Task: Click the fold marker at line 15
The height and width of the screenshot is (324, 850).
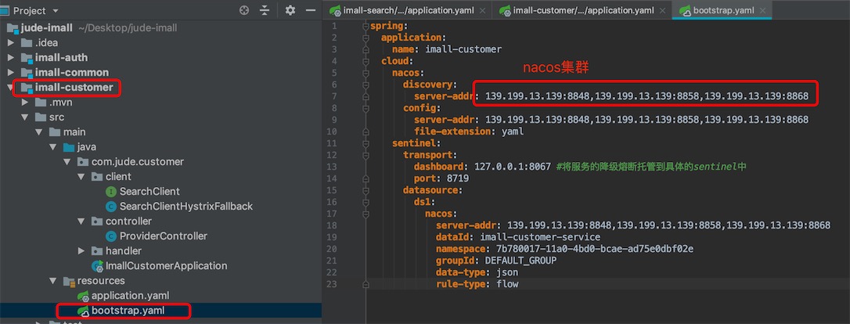Action: point(366,190)
